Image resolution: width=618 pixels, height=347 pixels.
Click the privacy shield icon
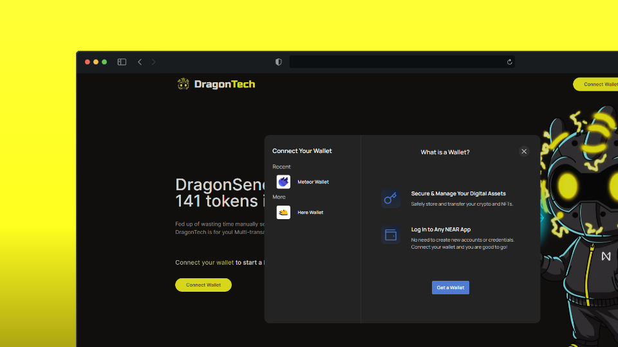point(279,62)
